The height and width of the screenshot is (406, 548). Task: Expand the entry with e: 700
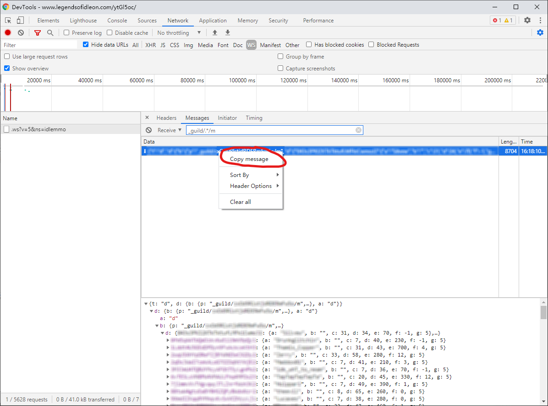pyautogui.click(x=168, y=347)
